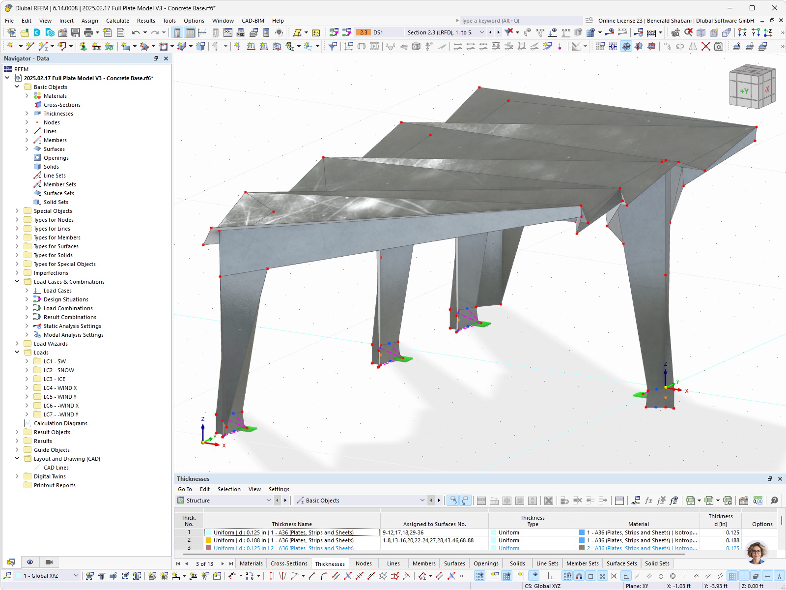Expand the Special Objects folder
786x590 pixels.
click(x=17, y=211)
